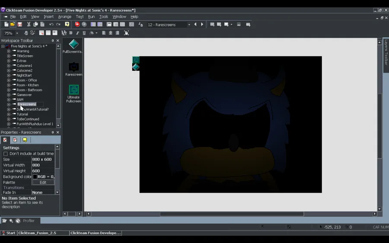Screen dimensions: 389x243
Task: Pin the Properties panel
Action: point(53,132)
